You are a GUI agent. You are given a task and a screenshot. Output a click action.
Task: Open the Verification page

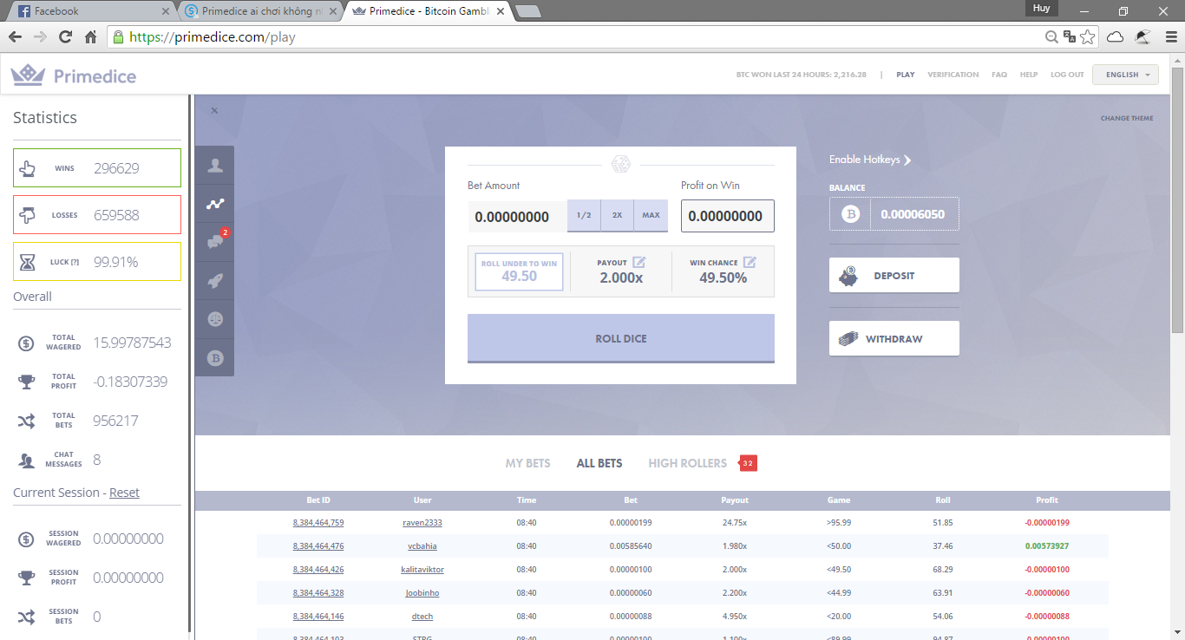click(x=953, y=75)
